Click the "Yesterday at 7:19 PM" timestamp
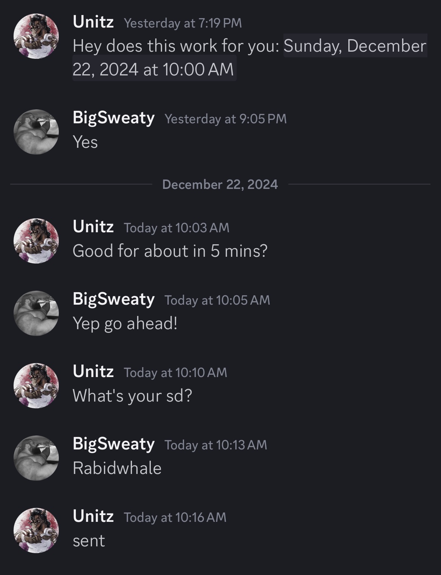 coord(183,23)
